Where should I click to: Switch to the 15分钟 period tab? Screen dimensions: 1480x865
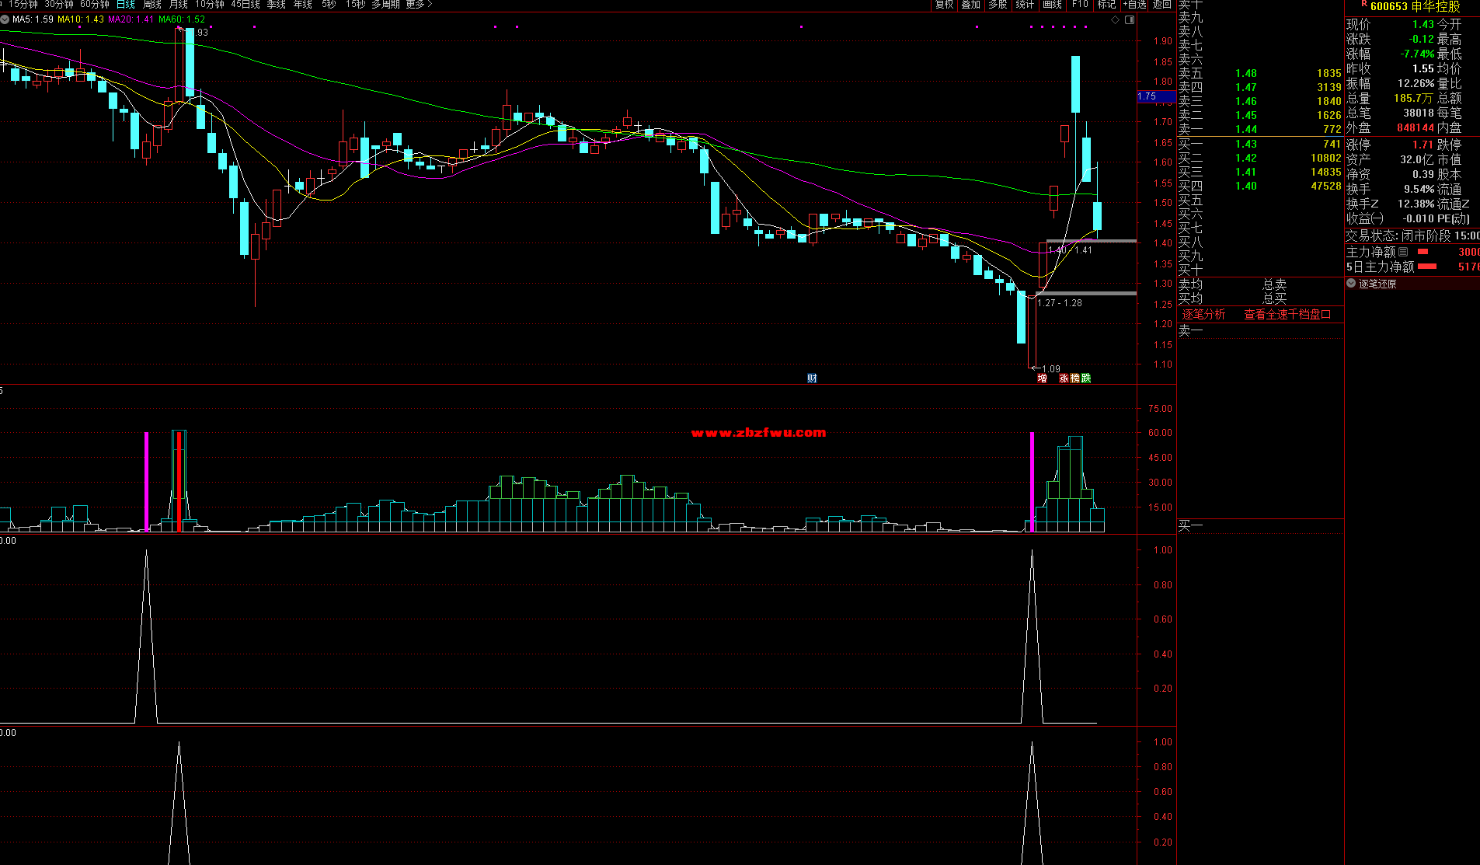(23, 5)
